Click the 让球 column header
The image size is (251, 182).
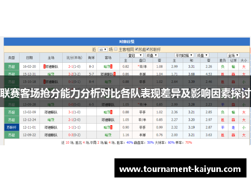pyautogui.click(x=233, y=60)
